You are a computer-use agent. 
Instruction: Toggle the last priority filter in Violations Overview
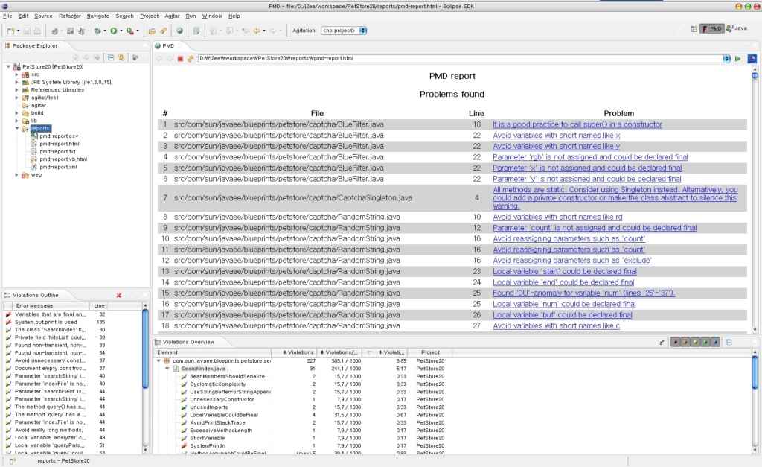click(715, 342)
